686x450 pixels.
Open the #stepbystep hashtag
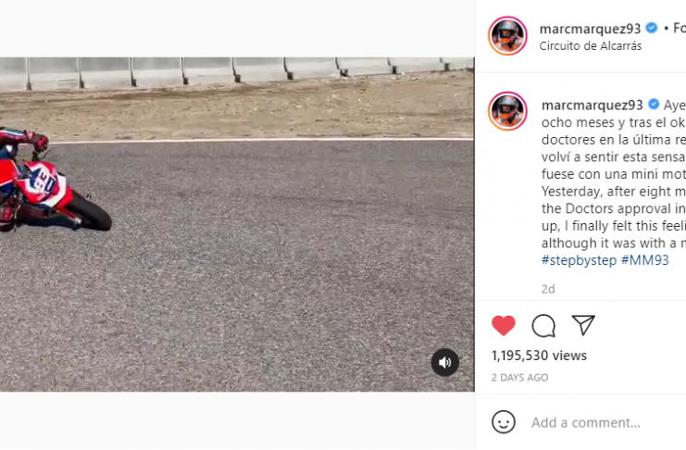click(x=579, y=260)
